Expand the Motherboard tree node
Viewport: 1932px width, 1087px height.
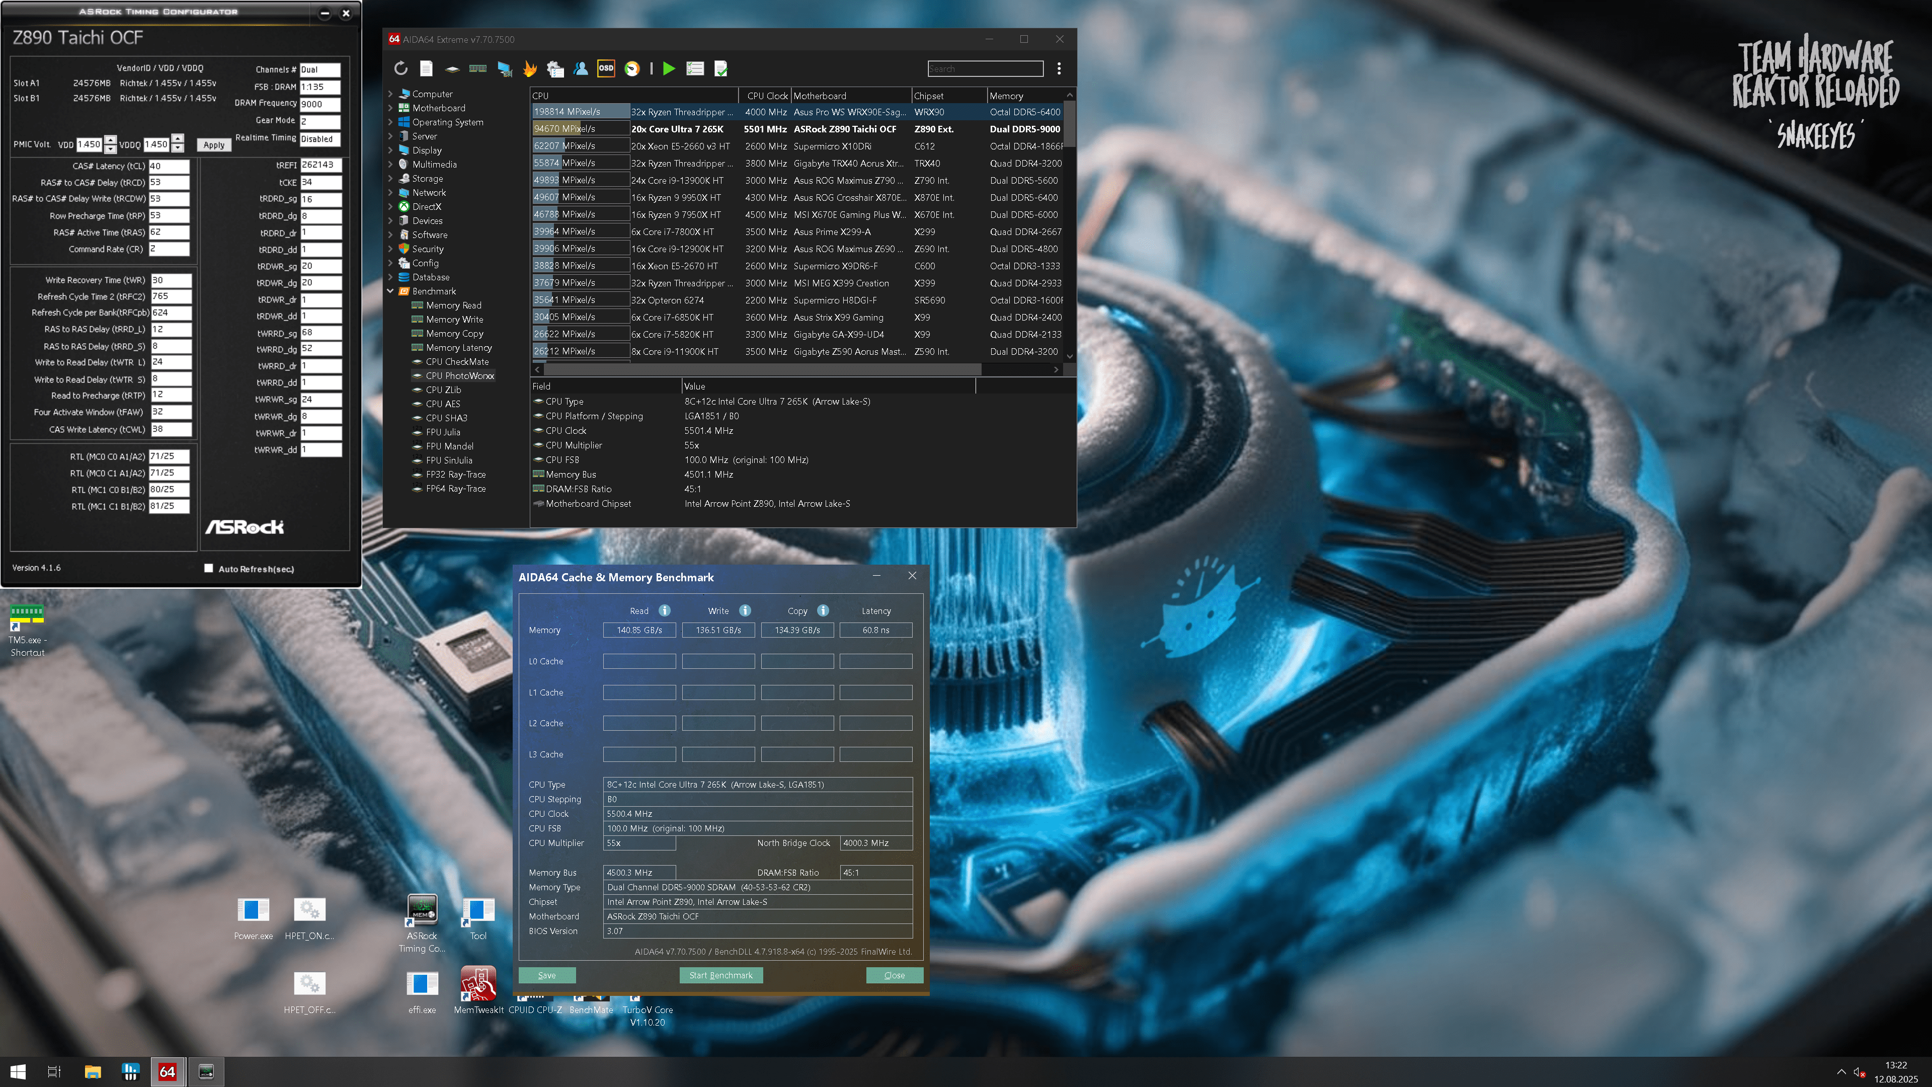point(390,108)
